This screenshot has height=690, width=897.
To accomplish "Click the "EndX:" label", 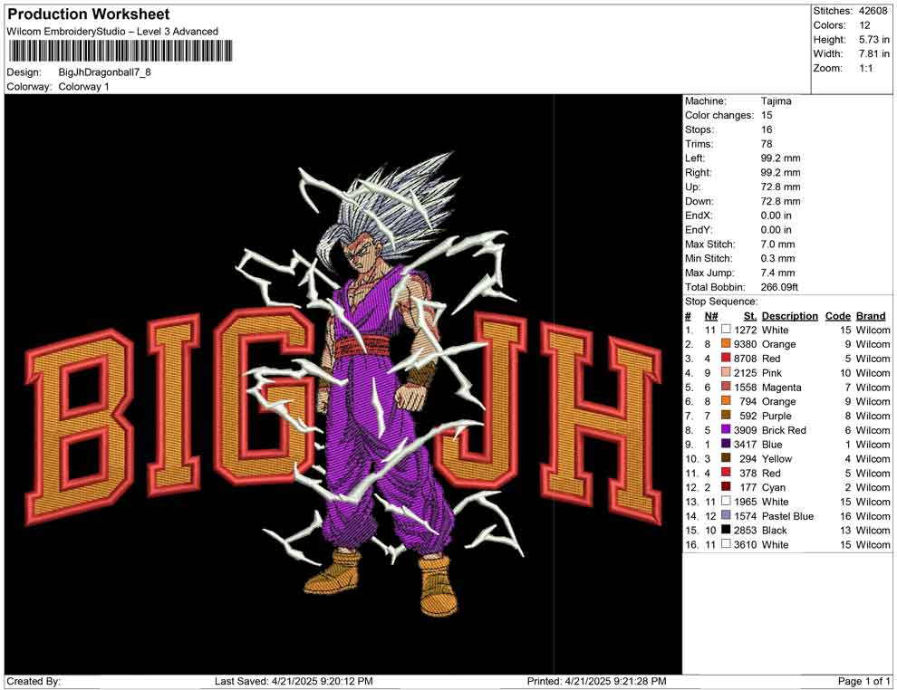I will point(699,215).
